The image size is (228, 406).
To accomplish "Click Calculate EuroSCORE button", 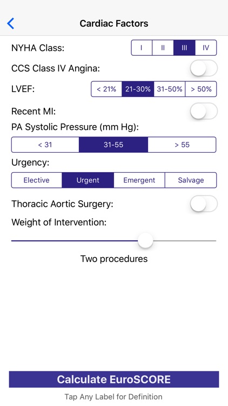I will (x=114, y=379).
